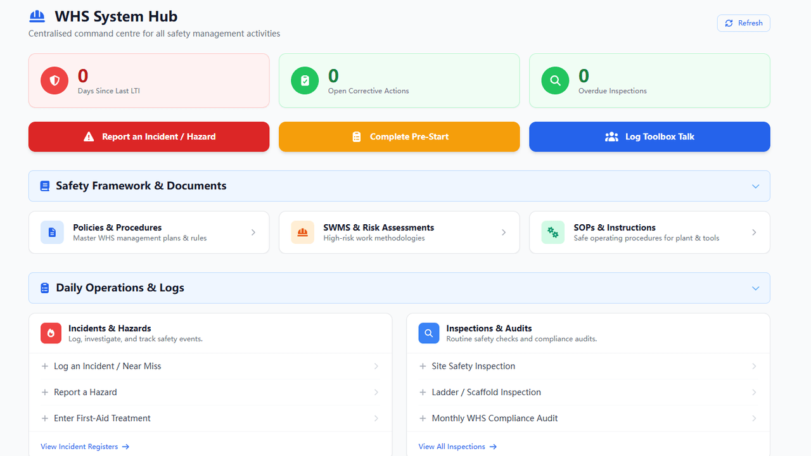Click the green clipboard check icon on Open Corrective Actions
The image size is (811, 456).
(x=305, y=80)
